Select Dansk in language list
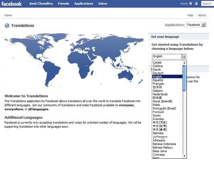The height and width of the screenshot is (176, 214). (x=167, y=69)
